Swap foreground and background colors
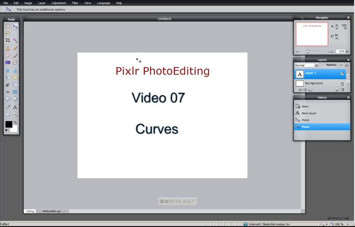 (16, 122)
